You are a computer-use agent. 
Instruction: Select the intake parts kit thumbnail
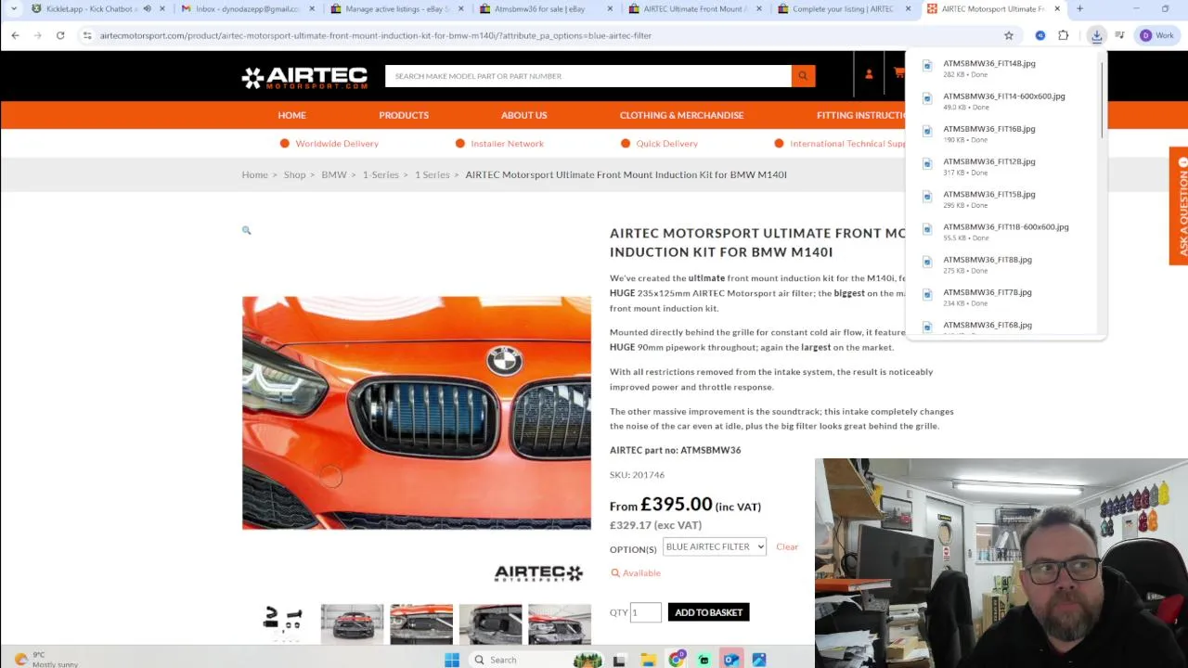click(x=282, y=623)
